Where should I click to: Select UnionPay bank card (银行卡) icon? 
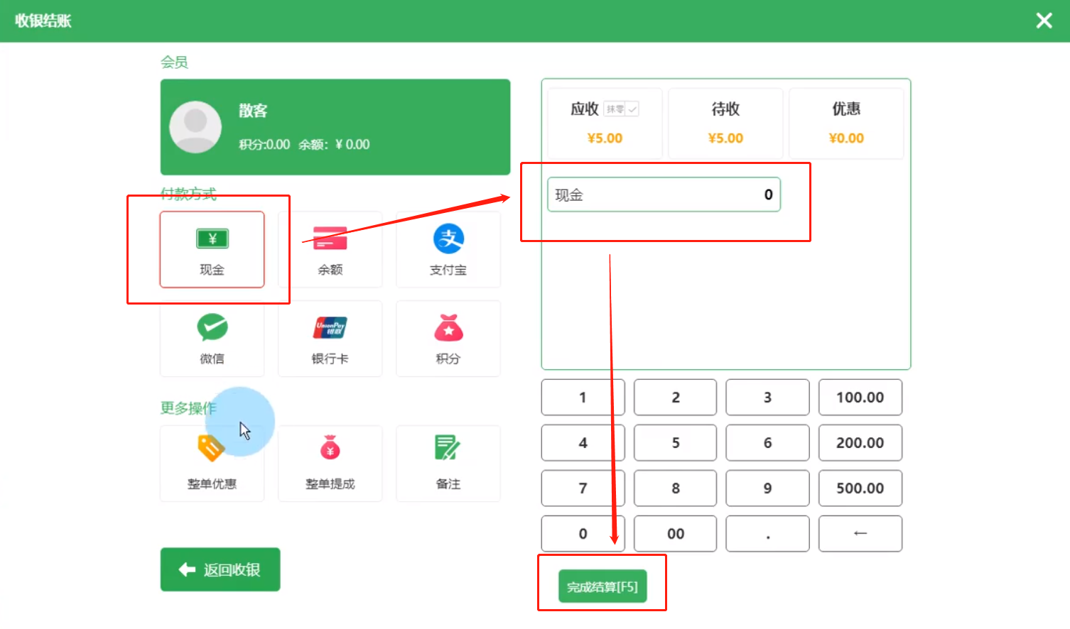pos(330,329)
